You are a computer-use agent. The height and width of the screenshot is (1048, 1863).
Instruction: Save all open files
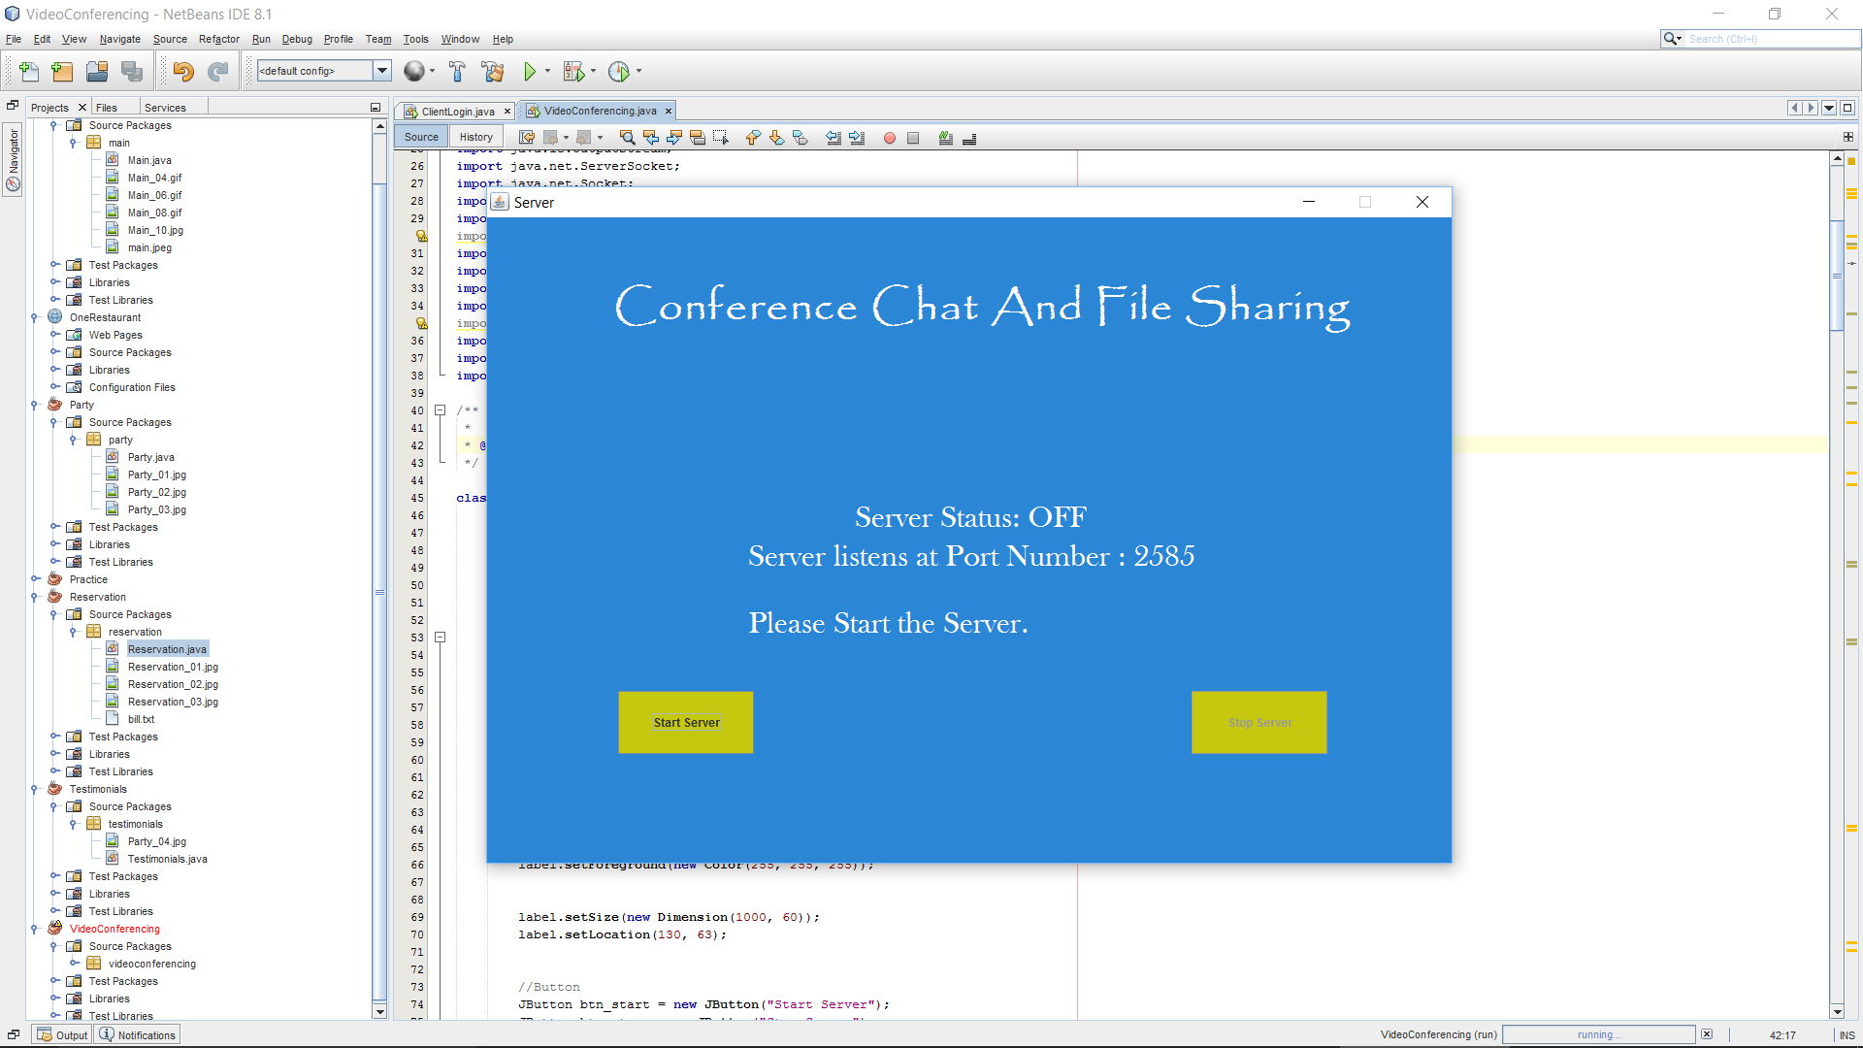(132, 71)
